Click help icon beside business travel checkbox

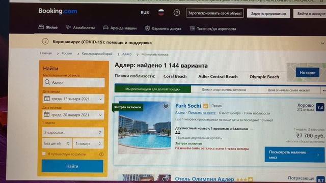click(x=101, y=154)
